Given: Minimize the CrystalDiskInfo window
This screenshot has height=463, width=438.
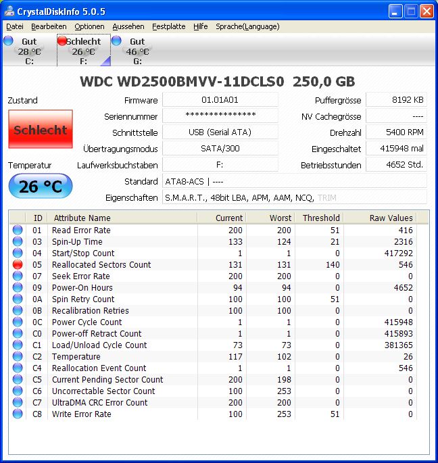Looking at the screenshot, I should [395, 11].
